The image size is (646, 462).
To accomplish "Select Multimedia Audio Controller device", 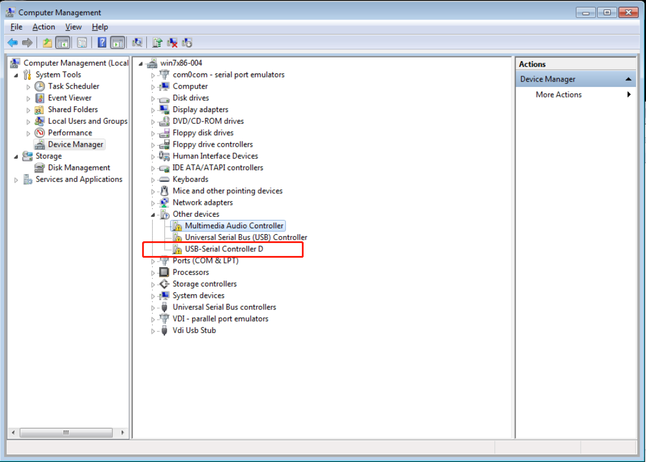I will click(234, 225).
